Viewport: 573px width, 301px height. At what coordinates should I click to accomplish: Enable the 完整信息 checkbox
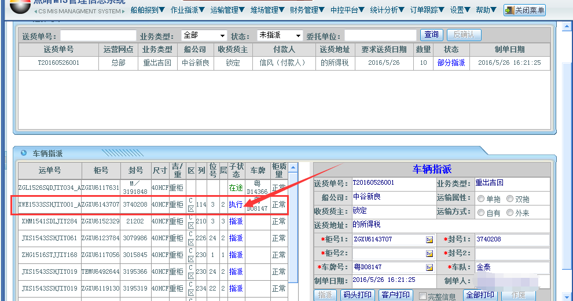422,296
